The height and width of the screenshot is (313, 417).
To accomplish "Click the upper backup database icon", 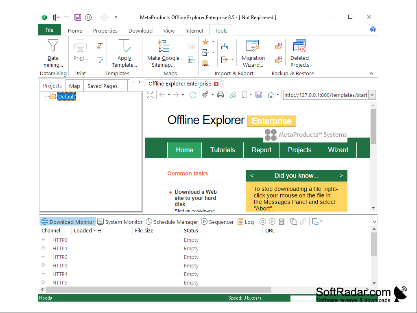I will pyautogui.click(x=279, y=46).
